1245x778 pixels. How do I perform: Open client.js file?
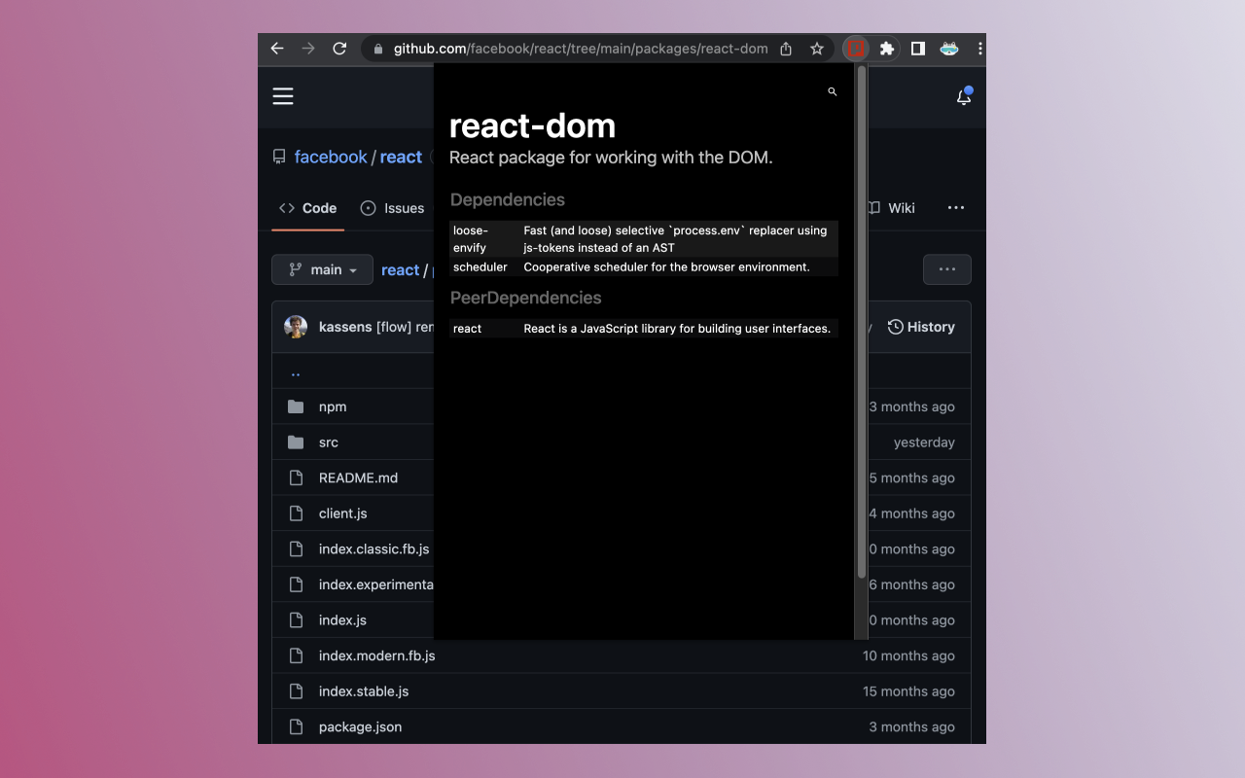click(343, 513)
